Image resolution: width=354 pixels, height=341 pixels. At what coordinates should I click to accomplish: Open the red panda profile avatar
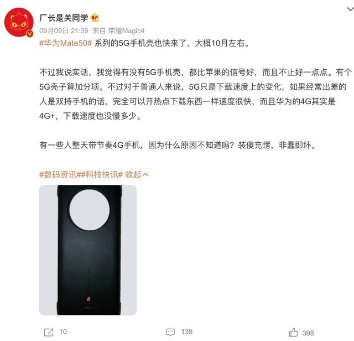(x=19, y=22)
